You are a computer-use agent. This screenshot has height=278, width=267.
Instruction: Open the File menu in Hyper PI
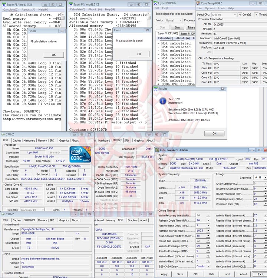coord(157,8)
